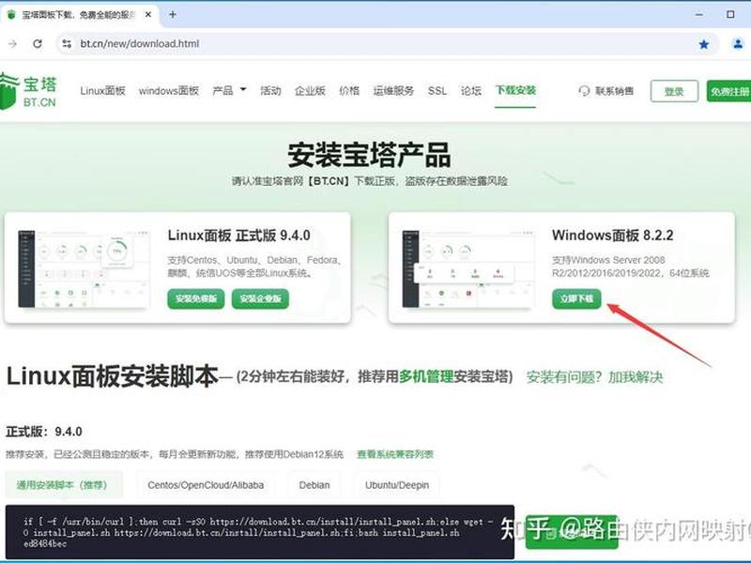Minimize the browser window
The width and height of the screenshot is (751, 563).
click(699, 14)
